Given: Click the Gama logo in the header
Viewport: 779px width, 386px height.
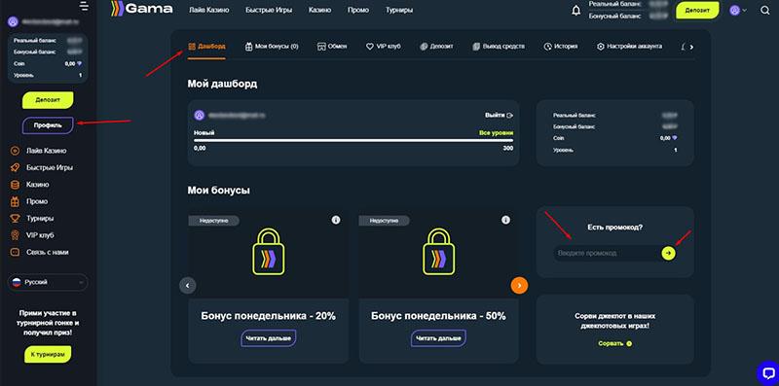Looking at the screenshot, I should (141, 9).
